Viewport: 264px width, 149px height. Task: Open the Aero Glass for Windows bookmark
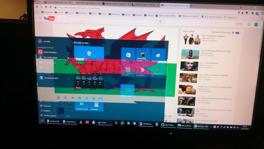tap(211, 17)
